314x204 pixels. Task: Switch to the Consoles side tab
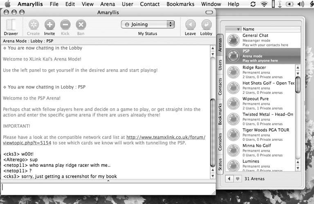[x=220, y=140]
